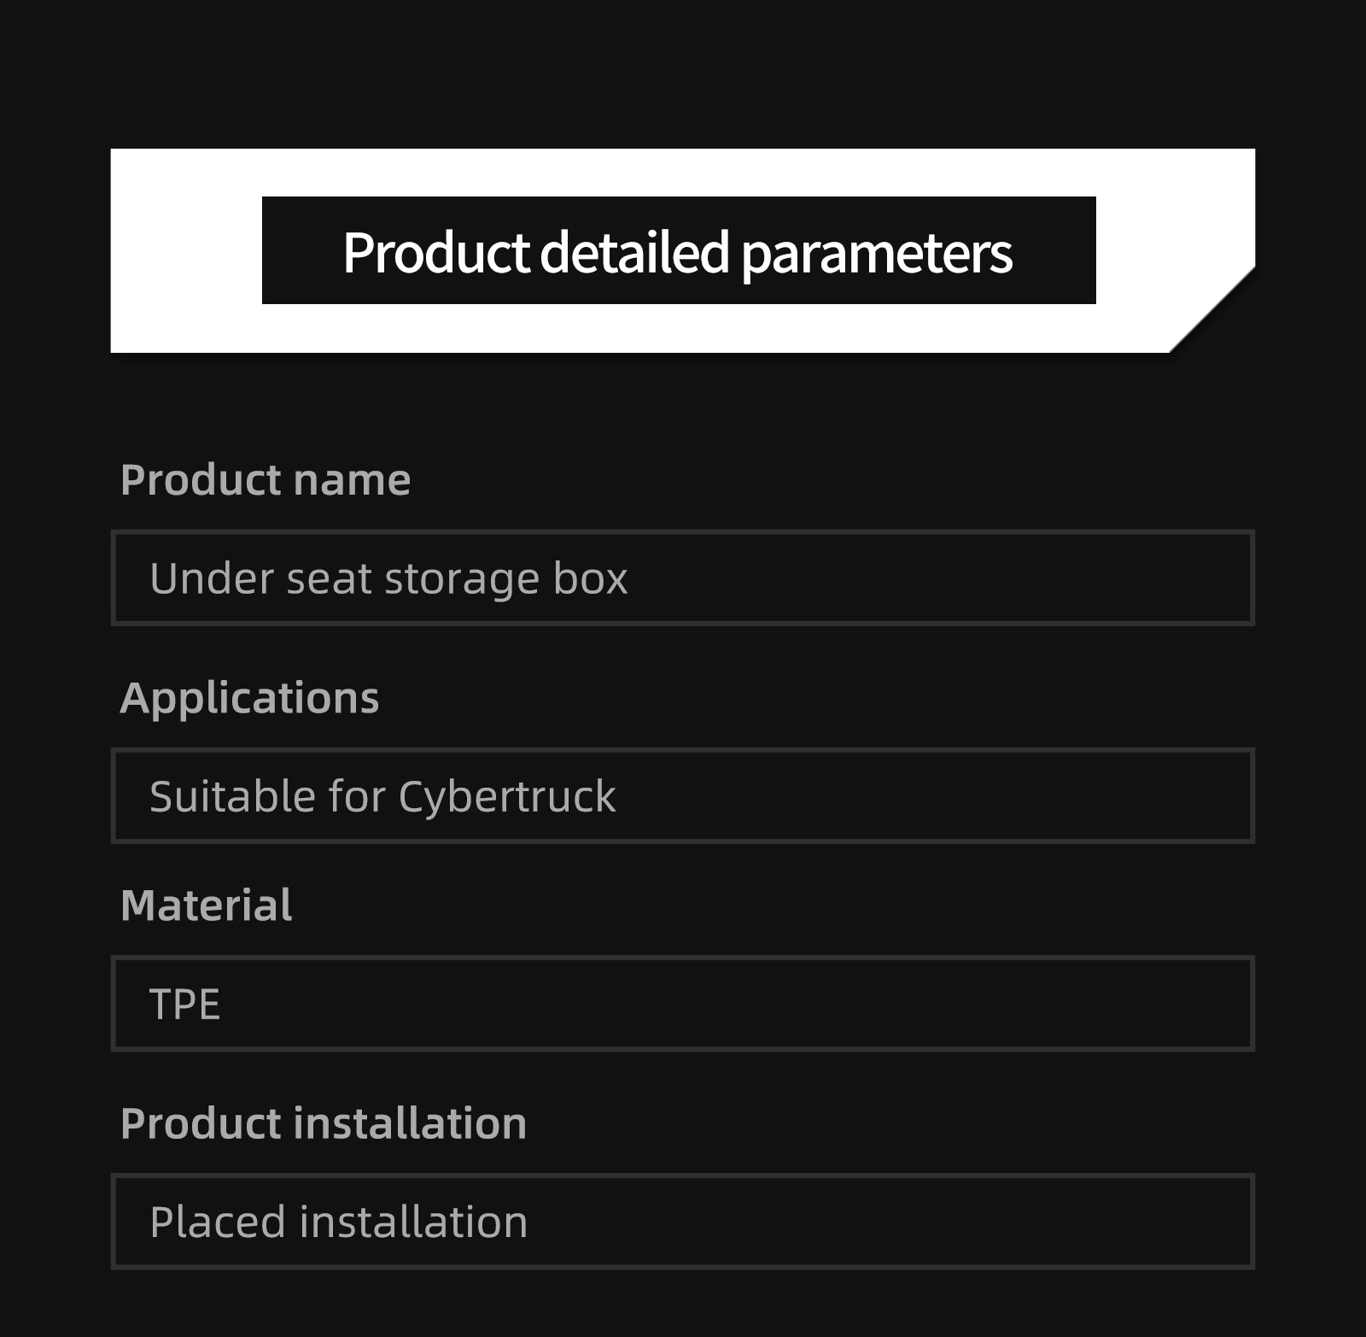Select the "Material" label
Screen dimensions: 1366x1337
[x=207, y=905]
